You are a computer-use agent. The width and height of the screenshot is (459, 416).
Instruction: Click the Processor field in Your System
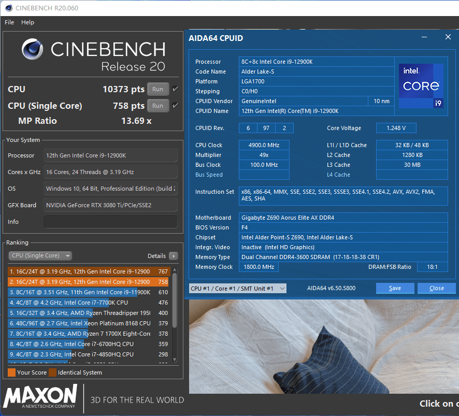point(110,155)
